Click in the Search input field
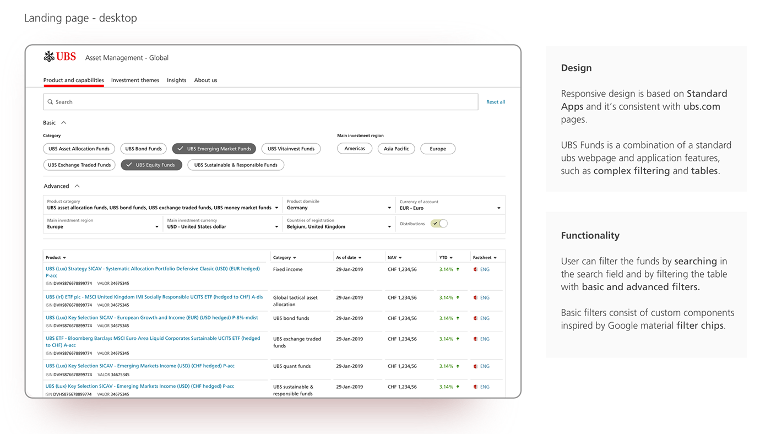Screen dimensions: 771x434 (260, 102)
